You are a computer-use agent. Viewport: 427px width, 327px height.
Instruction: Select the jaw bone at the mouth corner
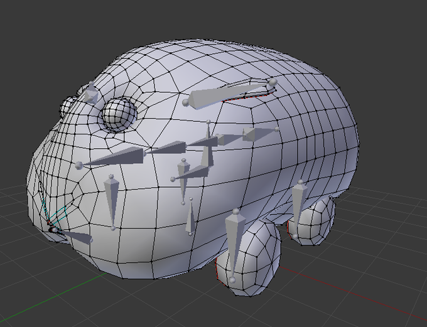(x=72, y=235)
